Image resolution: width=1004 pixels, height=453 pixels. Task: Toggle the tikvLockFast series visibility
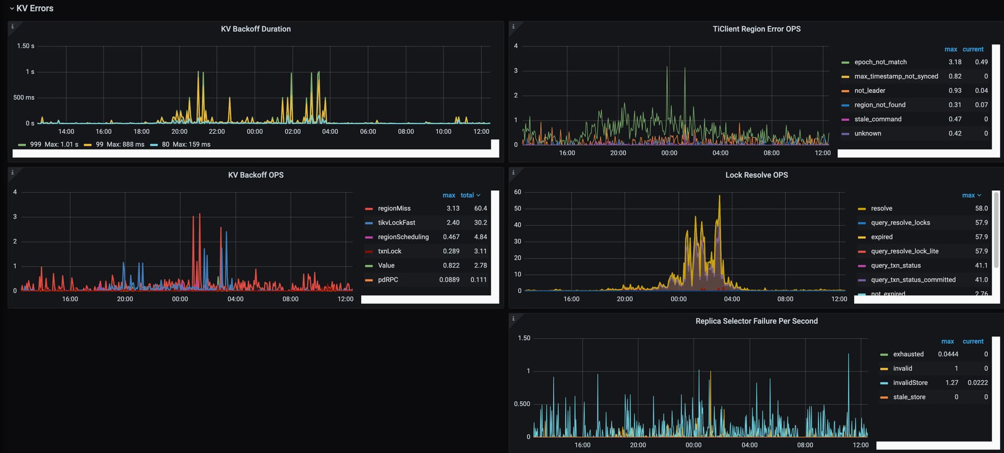pos(396,223)
